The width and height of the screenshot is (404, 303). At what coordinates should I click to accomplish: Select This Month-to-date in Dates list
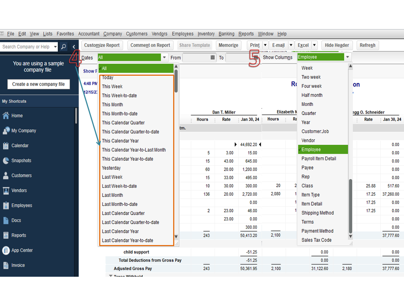120,114
